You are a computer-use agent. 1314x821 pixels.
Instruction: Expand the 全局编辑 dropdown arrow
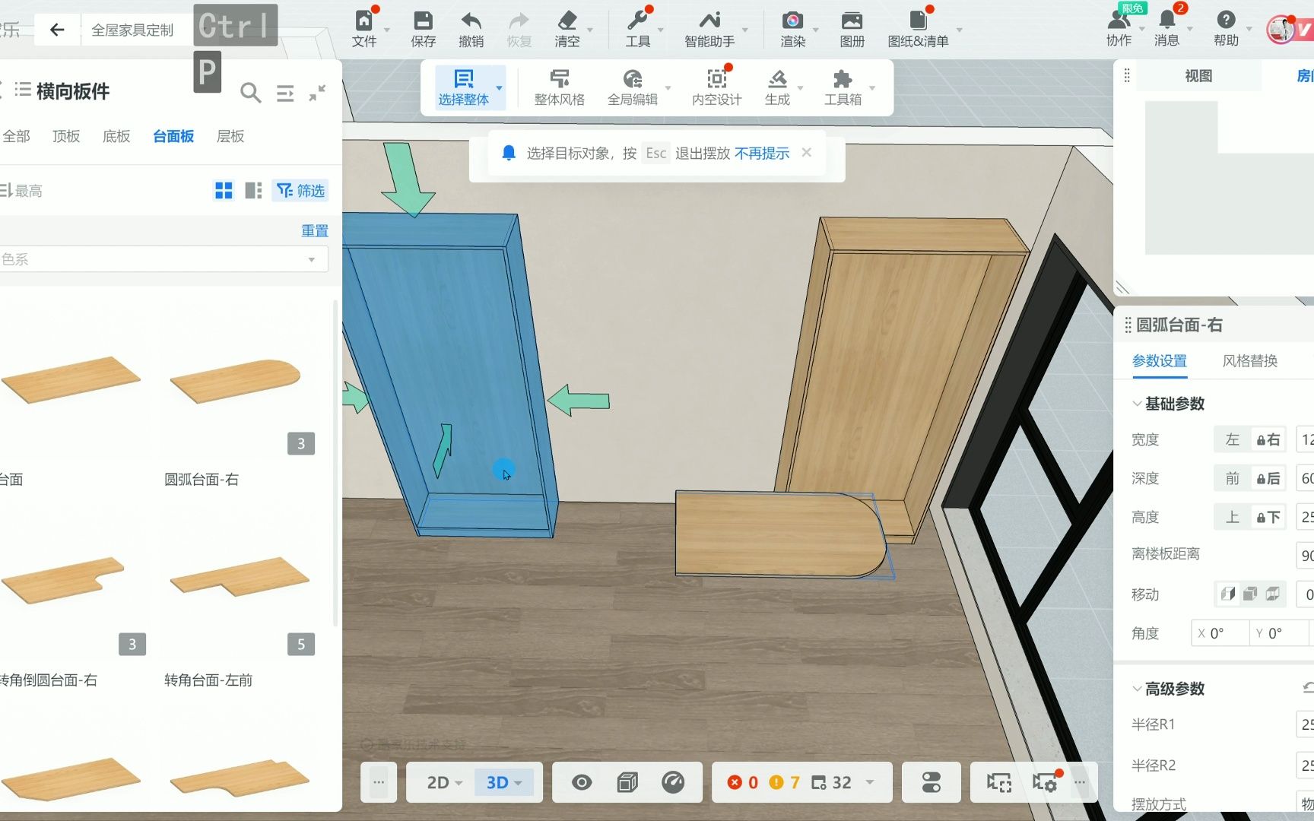(668, 88)
